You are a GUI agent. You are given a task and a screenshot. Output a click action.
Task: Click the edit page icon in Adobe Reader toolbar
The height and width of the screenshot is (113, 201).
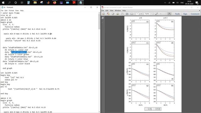pyautogui.click(x=113, y=14)
